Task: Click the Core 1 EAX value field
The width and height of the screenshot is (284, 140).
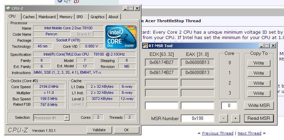Action: pyautogui.click(x=198, y=73)
